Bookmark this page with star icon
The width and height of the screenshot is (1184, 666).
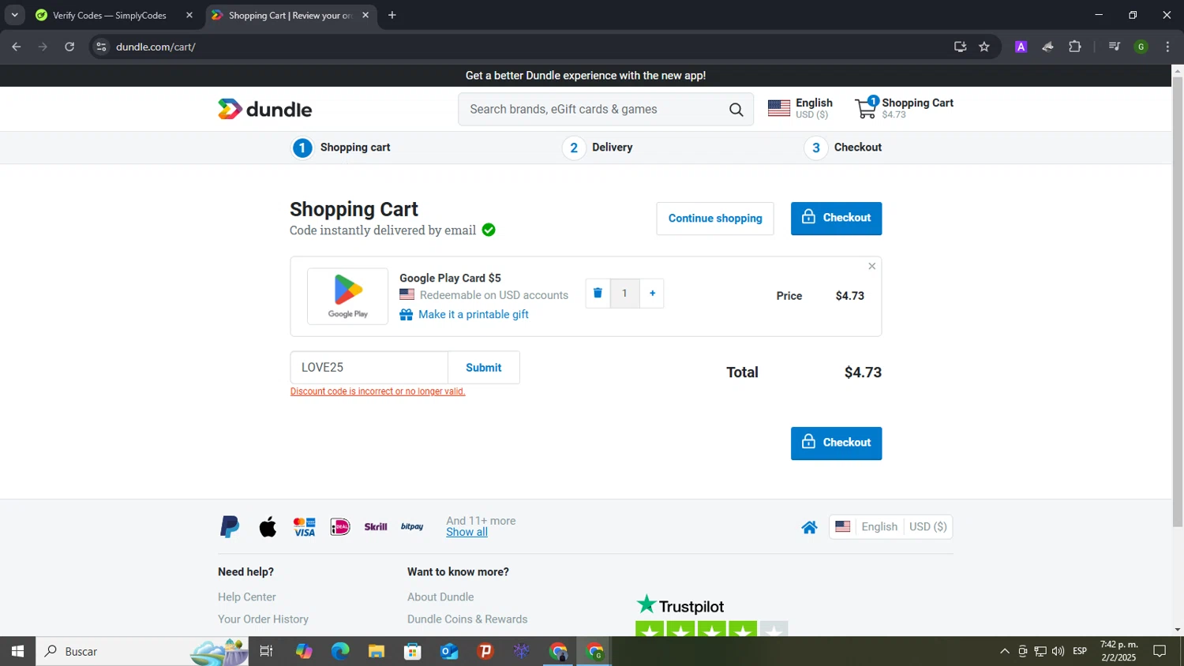(x=984, y=47)
